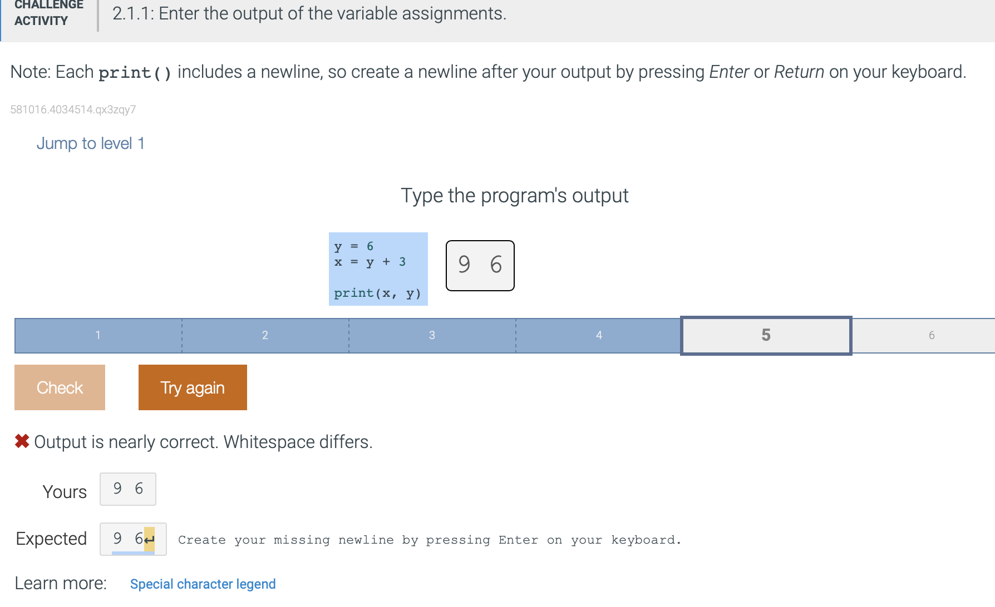Select level 6 on the progress bar

[932, 335]
